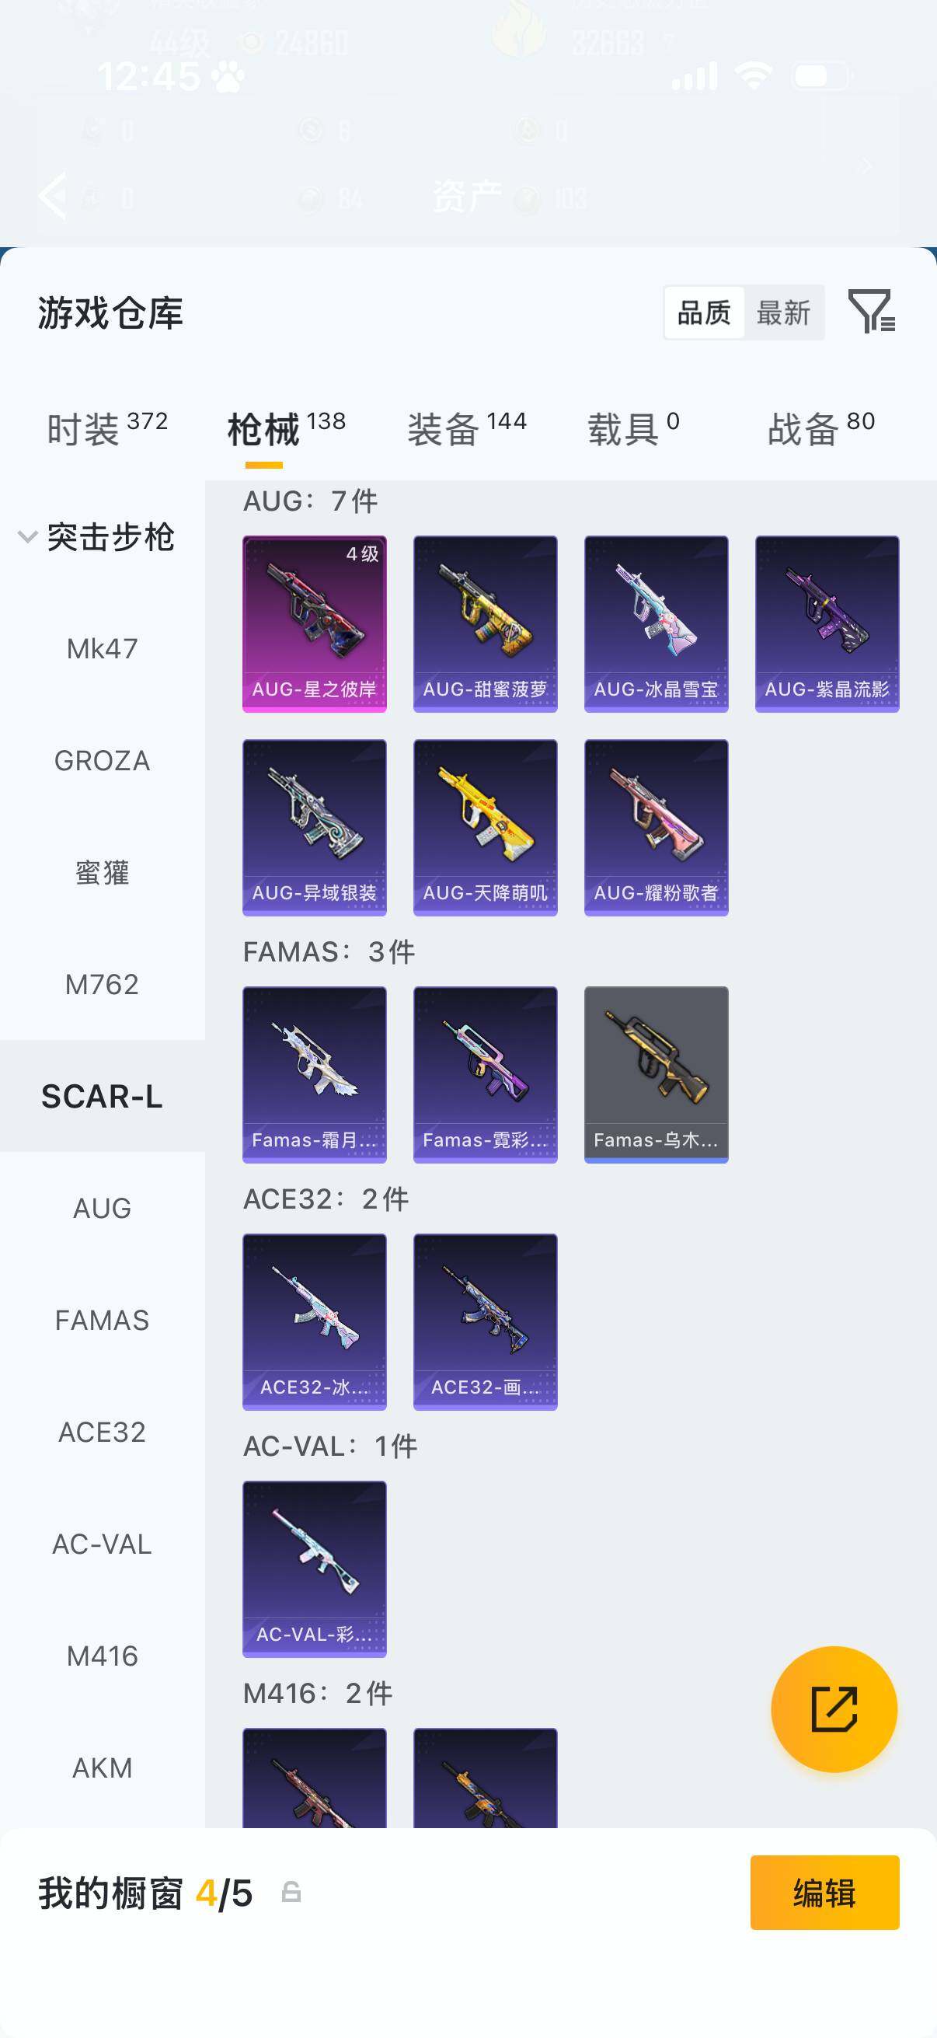This screenshot has width=937, height=2038.
Task: Open the AUG-冰晶雪宝 skin
Action: click(x=656, y=624)
